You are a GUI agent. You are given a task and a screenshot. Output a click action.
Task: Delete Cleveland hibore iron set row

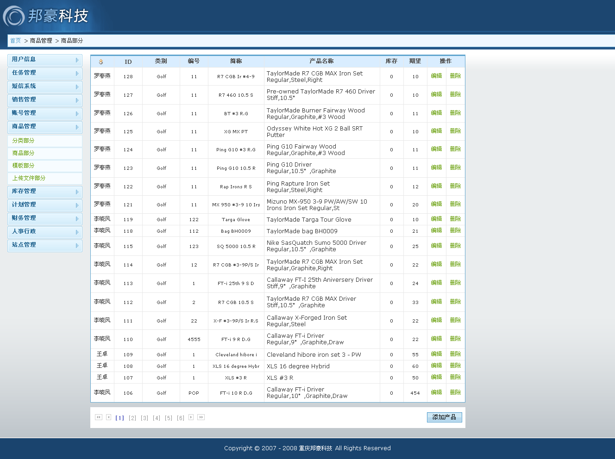coord(455,354)
